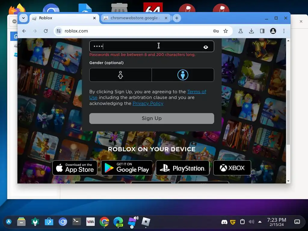
Task: Toggle the browser side panel
Action: point(262,31)
